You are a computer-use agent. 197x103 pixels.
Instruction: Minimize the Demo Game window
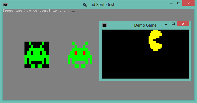point(166,24)
